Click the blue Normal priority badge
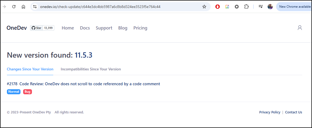The width and height of the screenshot is (312, 128). pos(14,92)
